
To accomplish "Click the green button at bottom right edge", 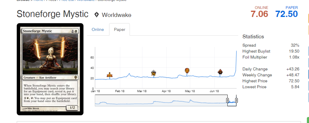I will [x=308, y=120].
